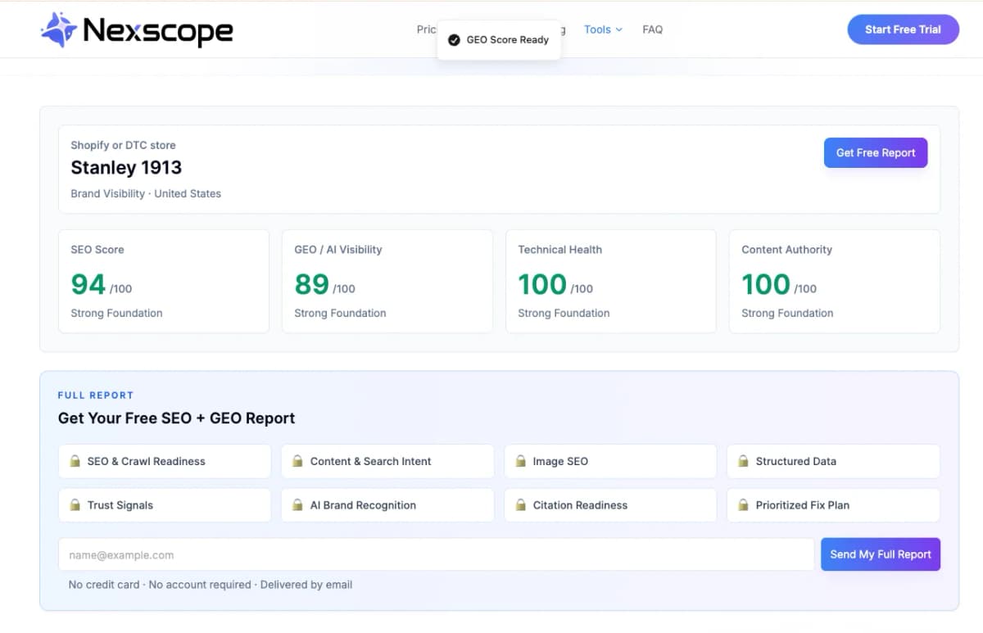Select the Citation Readiness label
The width and height of the screenshot is (983, 633).
coord(580,505)
